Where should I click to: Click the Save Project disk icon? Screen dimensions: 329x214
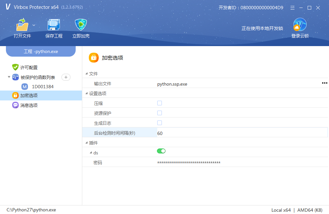(54, 25)
